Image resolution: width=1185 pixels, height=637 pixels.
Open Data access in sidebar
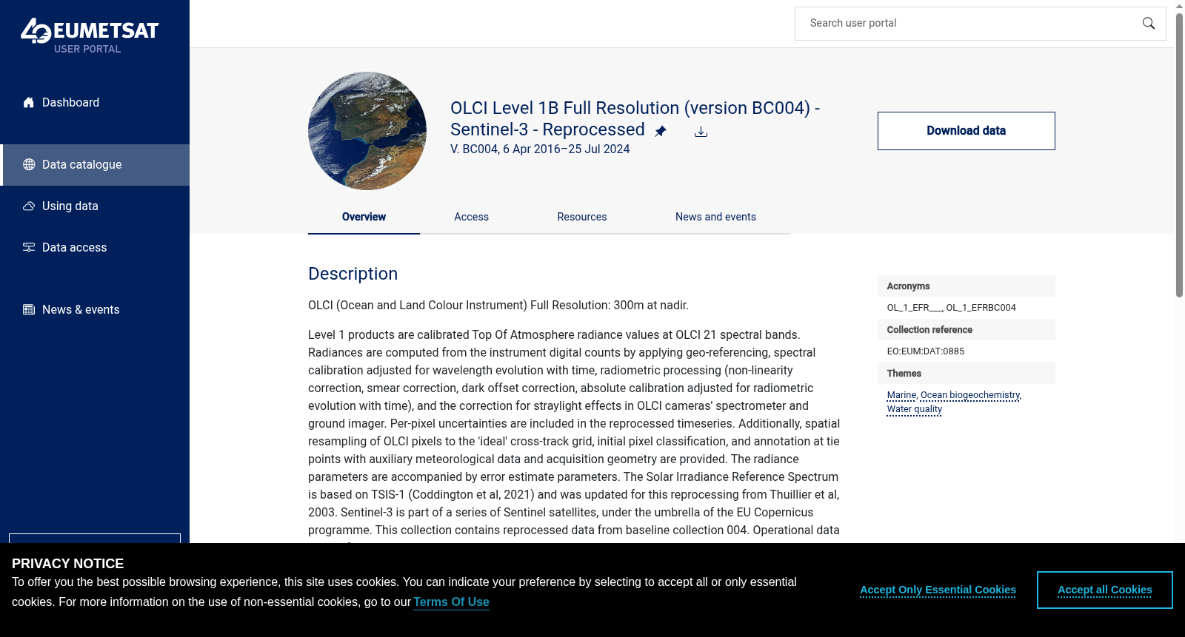[95, 248]
